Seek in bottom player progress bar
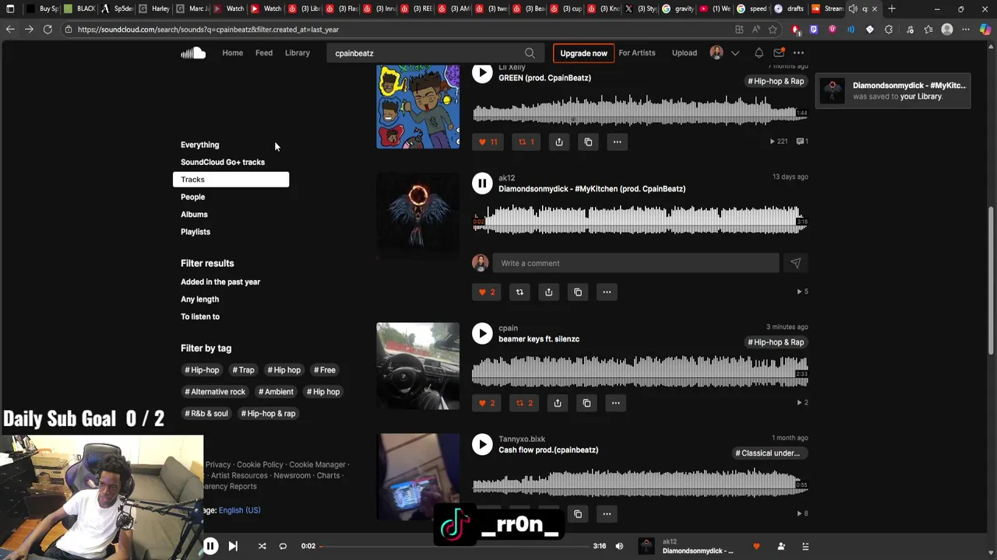The width and height of the screenshot is (997, 560). [454, 546]
